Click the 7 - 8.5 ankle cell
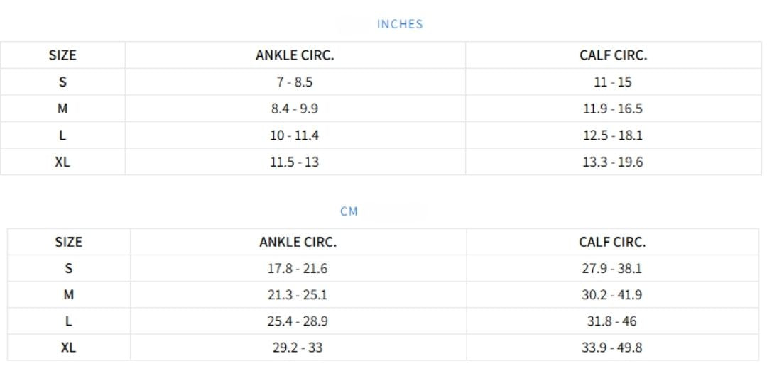Screen dimensions: 767x383 [295, 82]
